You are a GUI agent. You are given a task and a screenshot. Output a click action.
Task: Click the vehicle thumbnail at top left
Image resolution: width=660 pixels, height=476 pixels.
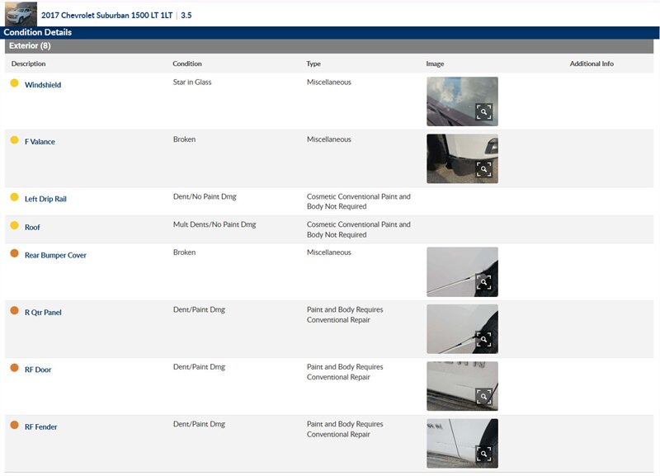(21, 14)
